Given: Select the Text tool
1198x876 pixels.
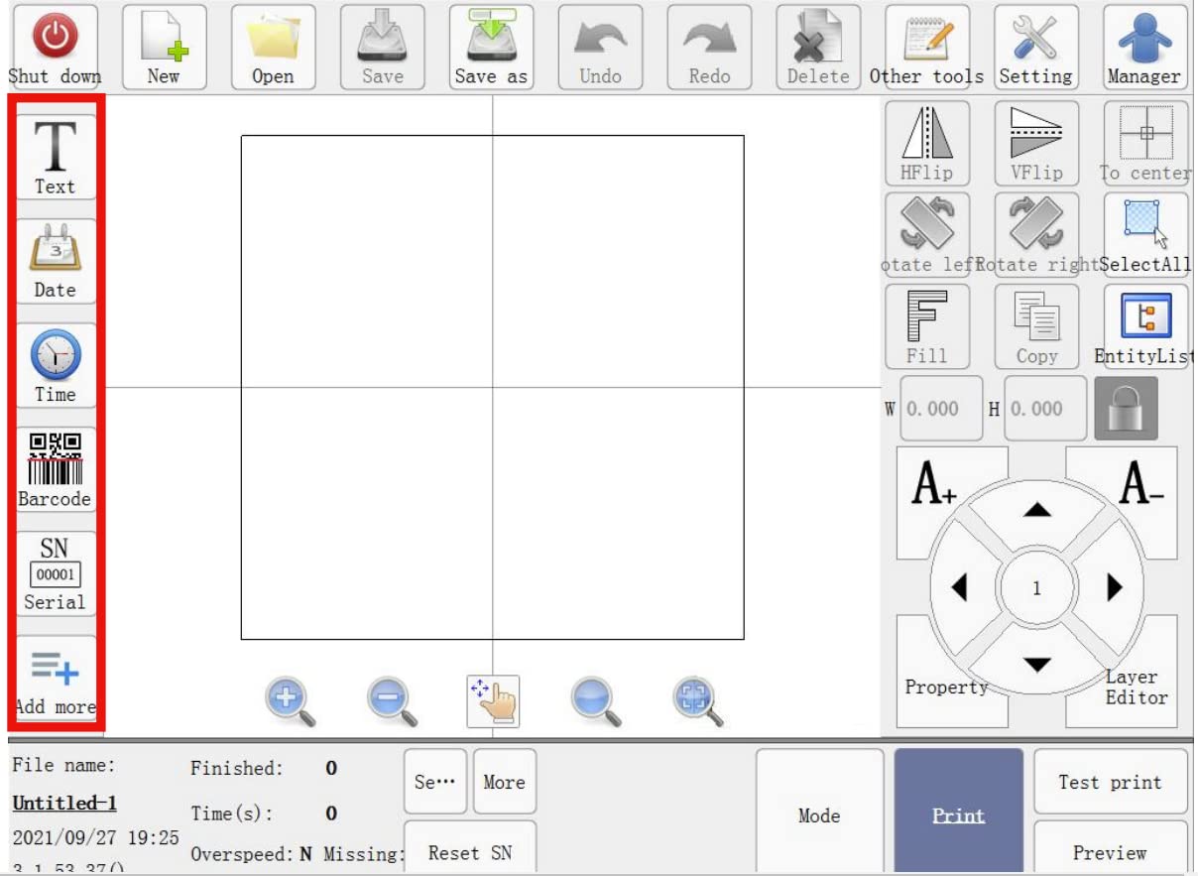Looking at the screenshot, I should pyautogui.click(x=56, y=158).
